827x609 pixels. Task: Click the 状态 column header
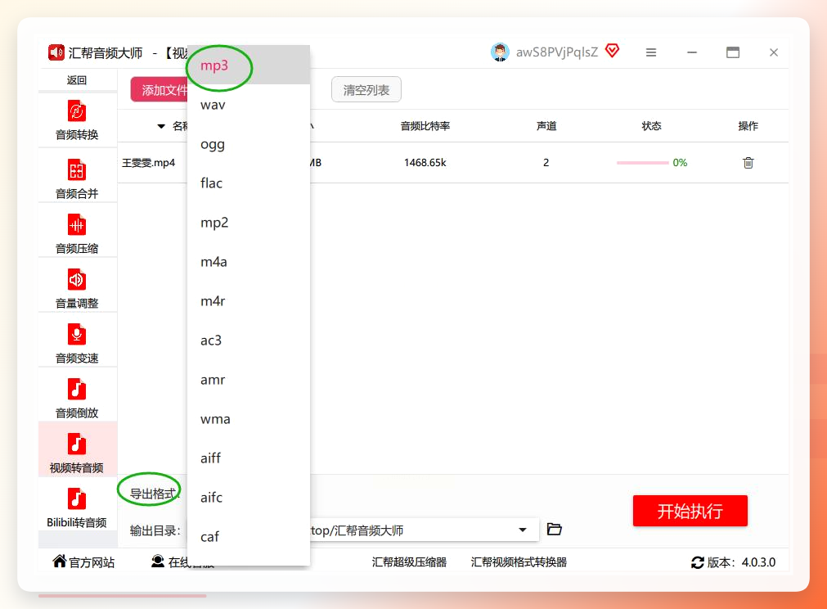click(651, 125)
